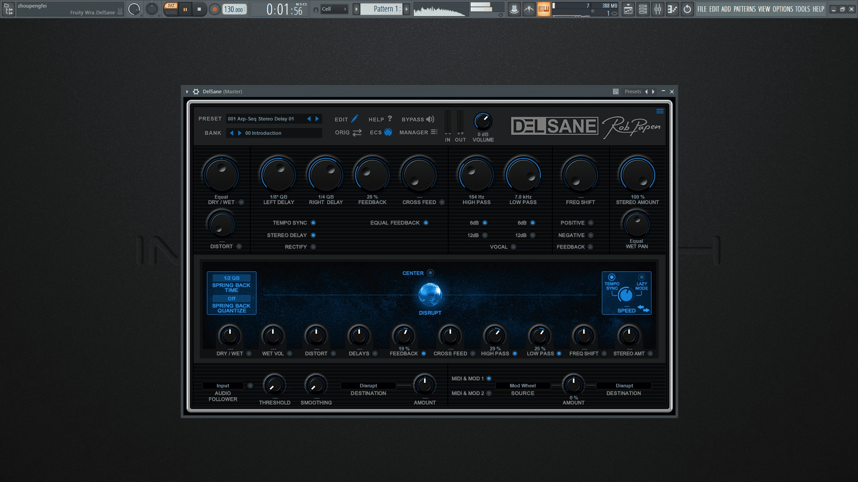Toggle TEMPO SYNC in delay section
The image size is (858, 482).
tap(313, 223)
